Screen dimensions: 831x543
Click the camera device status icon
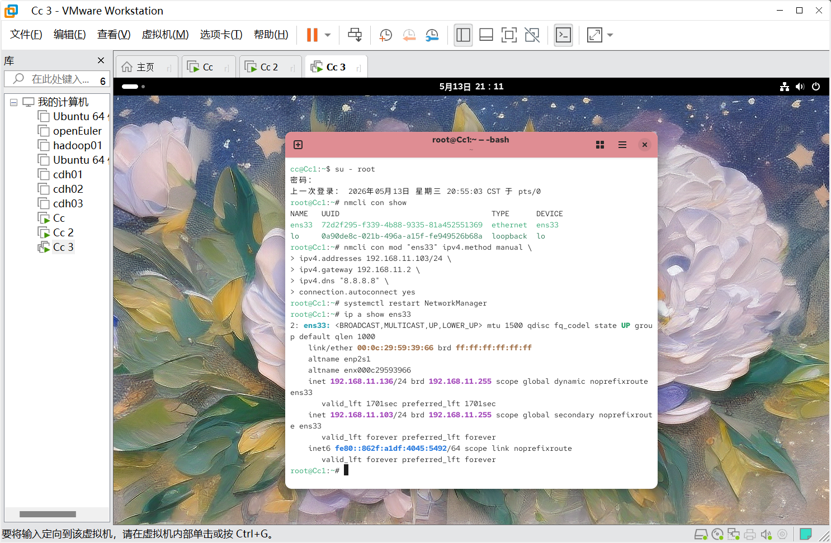[782, 535]
